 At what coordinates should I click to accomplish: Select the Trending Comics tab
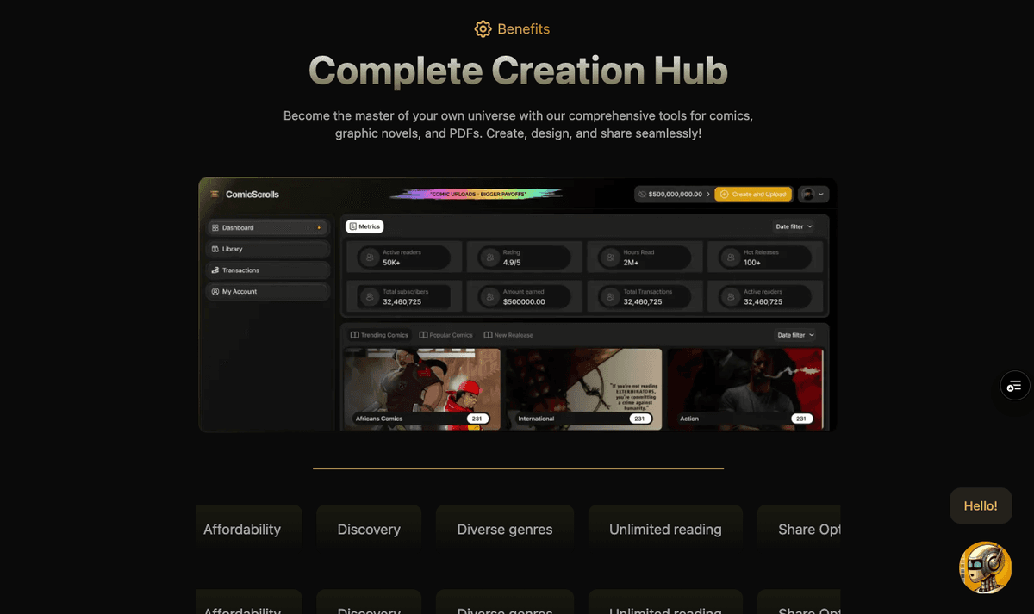(379, 335)
